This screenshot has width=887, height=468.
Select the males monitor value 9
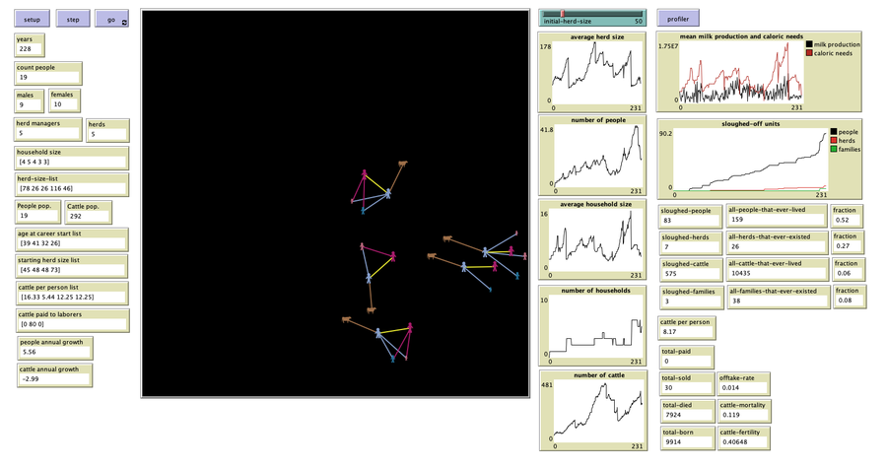(29, 101)
